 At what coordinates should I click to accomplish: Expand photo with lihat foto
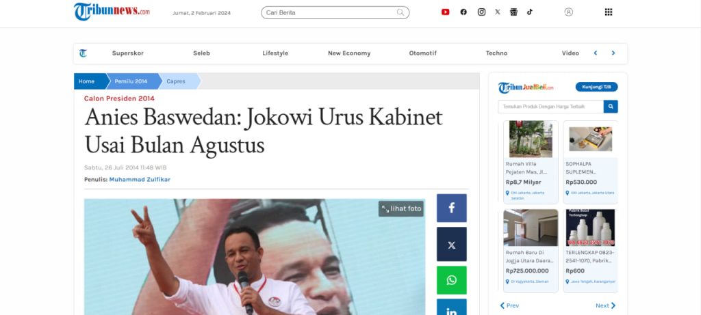point(401,209)
